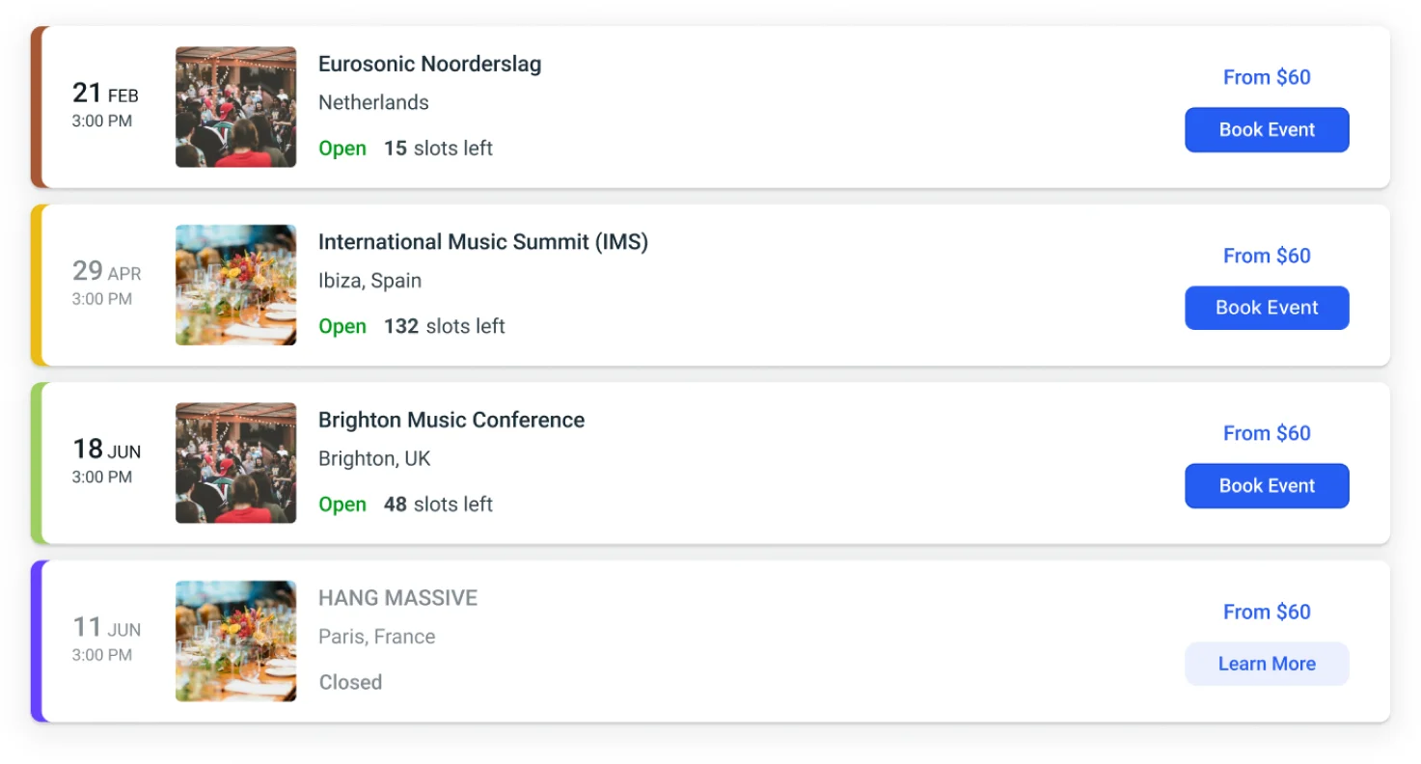
Task: Open the Brighton Music Conference title
Action: tap(451, 420)
